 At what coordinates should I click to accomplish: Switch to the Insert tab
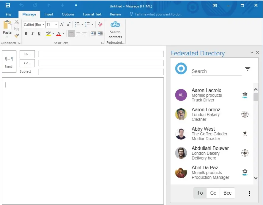click(49, 14)
